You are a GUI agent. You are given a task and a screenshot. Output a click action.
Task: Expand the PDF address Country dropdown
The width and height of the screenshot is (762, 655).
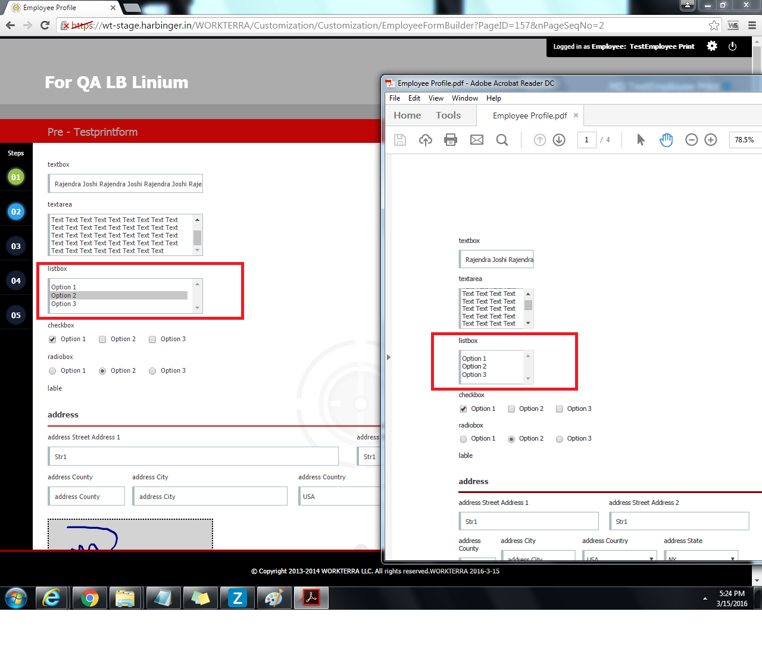coord(651,559)
